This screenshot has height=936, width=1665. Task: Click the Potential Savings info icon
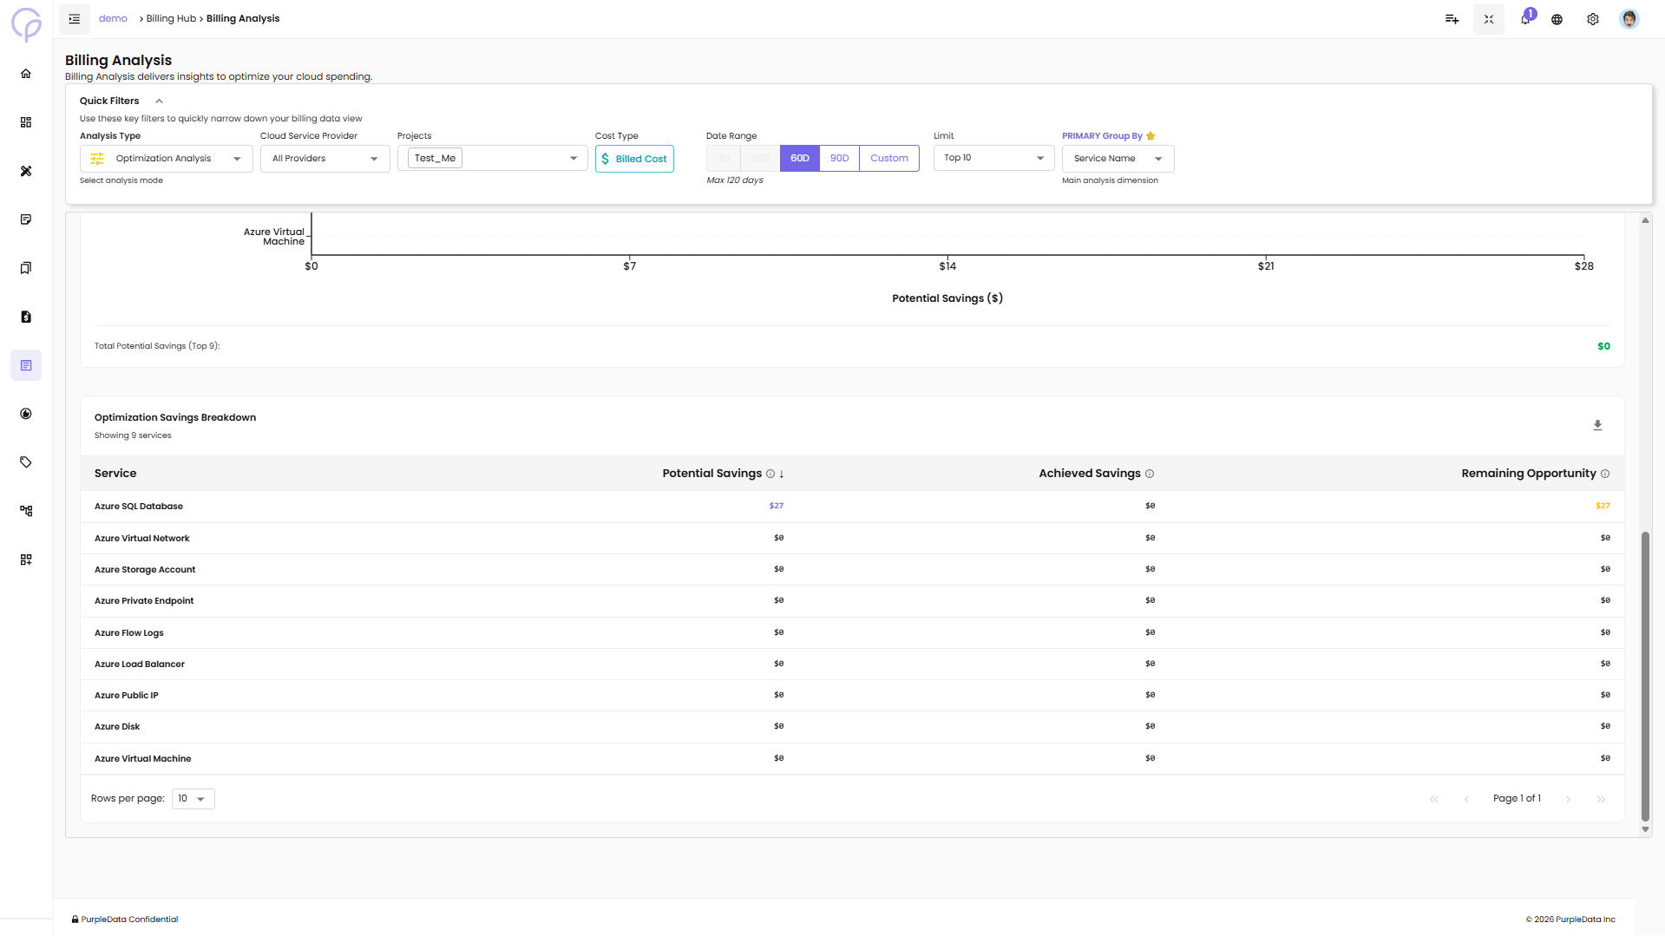click(x=770, y=474)
